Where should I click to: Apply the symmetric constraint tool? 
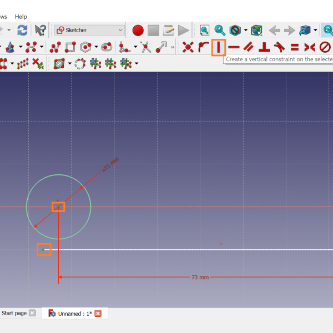[310, 47]
